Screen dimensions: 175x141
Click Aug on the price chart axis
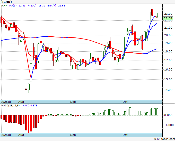(21, 102)
